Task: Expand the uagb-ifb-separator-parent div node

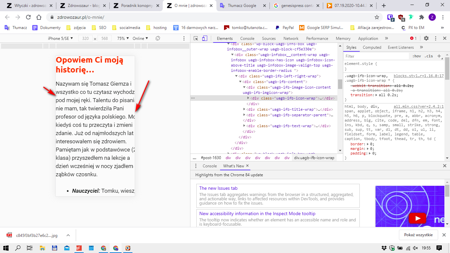Action: point(244,115)
